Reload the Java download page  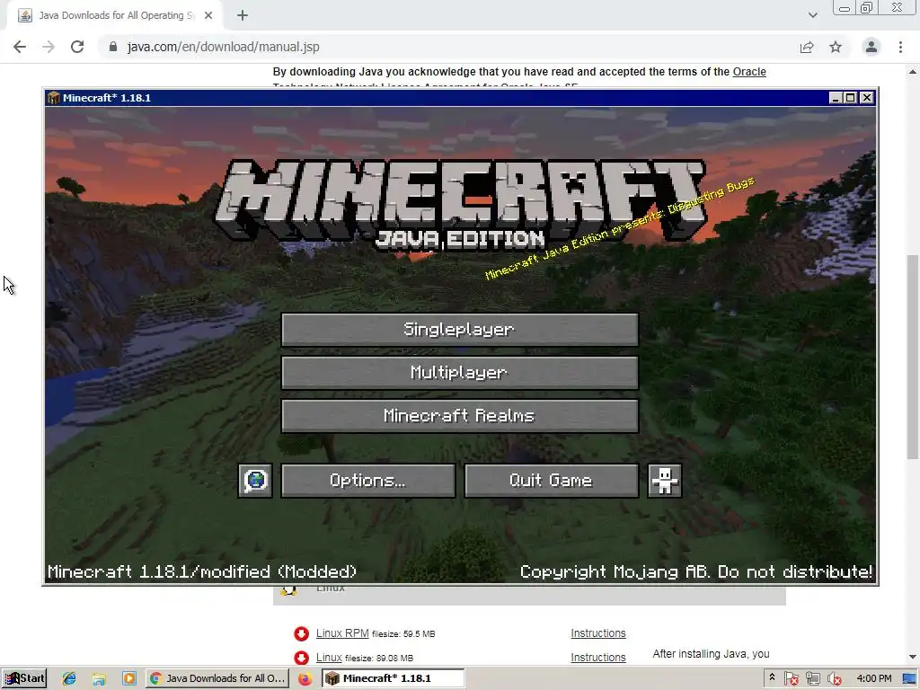click(77, 47)
